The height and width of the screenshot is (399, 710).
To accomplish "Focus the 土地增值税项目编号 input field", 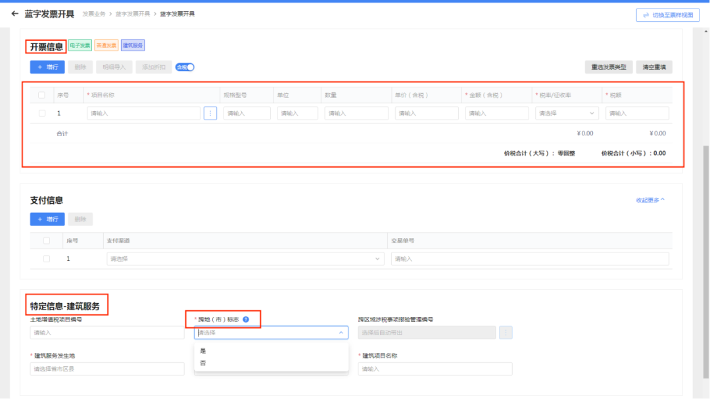I will pos(107,333).
